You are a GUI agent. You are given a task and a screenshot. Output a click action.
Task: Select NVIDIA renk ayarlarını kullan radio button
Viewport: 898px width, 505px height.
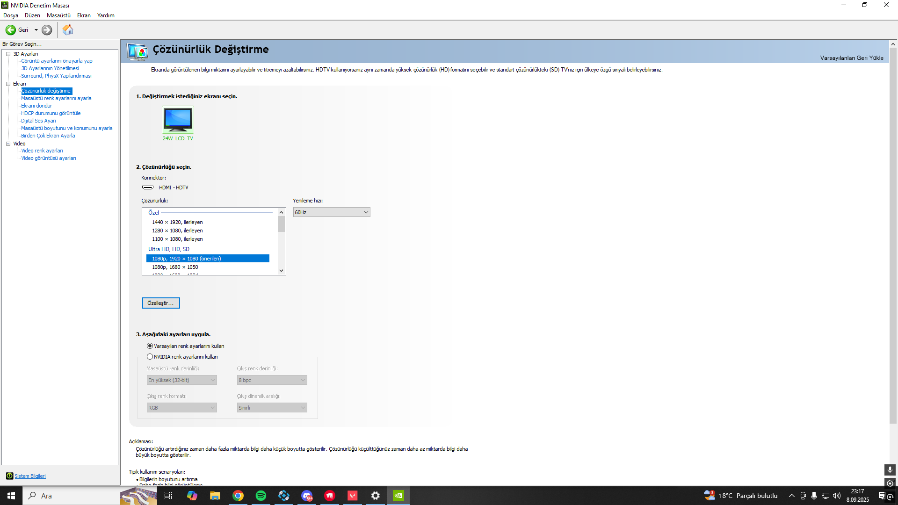click(x=150, y=357)
